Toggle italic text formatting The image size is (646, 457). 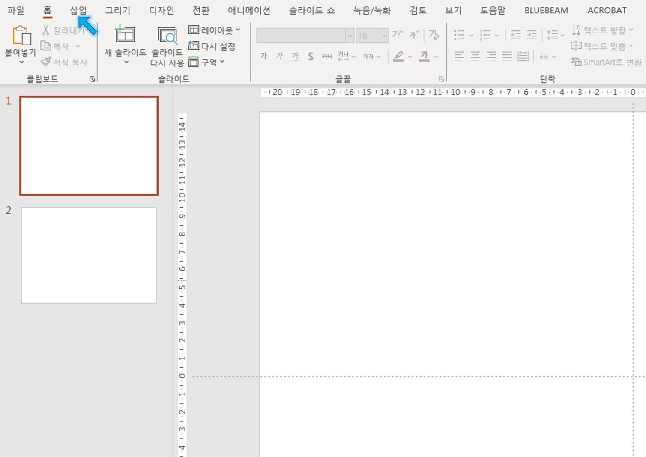(279, 56)
